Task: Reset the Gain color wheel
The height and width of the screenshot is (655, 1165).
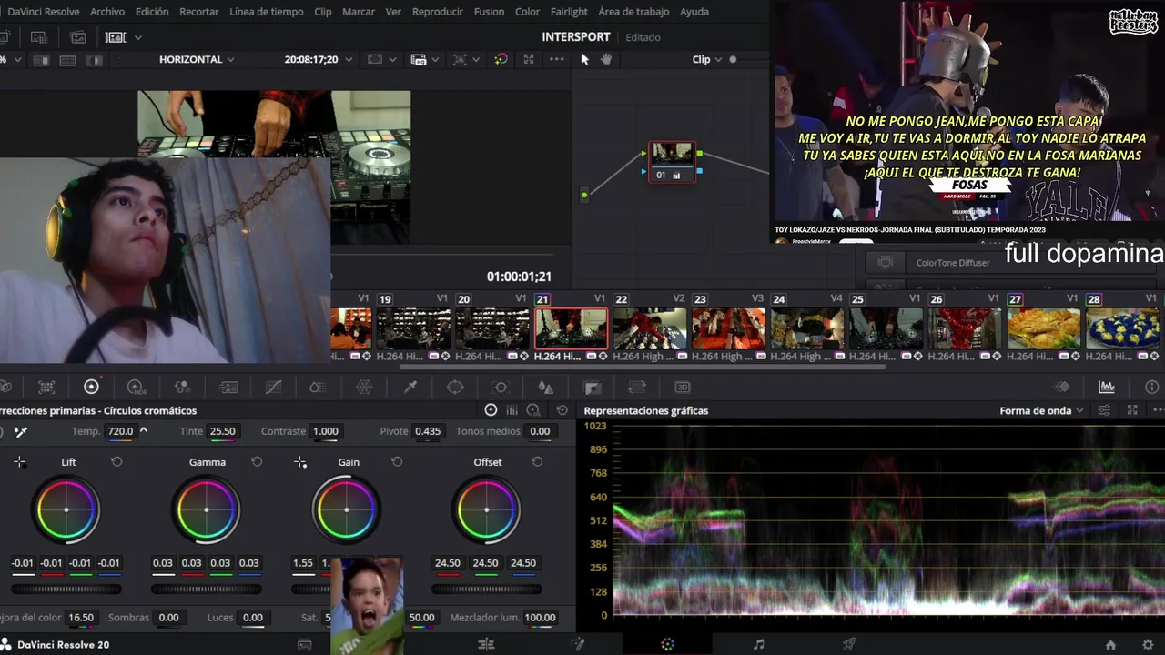Action: pos(397,462)
